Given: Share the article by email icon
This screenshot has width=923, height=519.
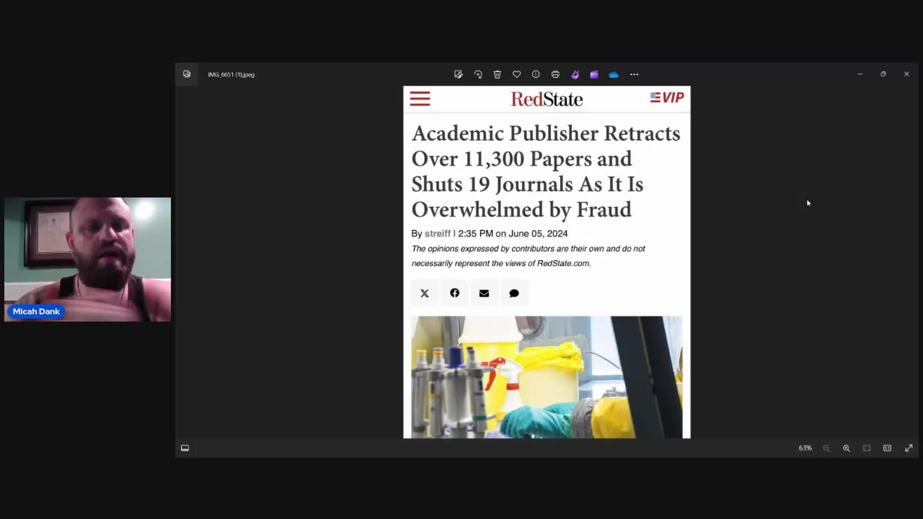Looking at the screenshot, I should click(484, 293).
